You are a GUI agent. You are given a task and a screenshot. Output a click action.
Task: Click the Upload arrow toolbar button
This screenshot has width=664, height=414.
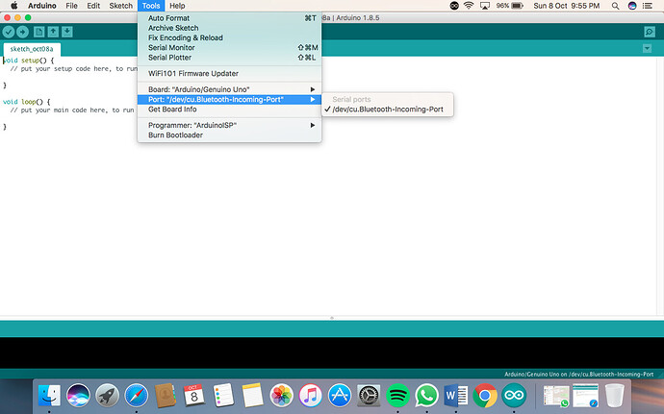point(22,32)
